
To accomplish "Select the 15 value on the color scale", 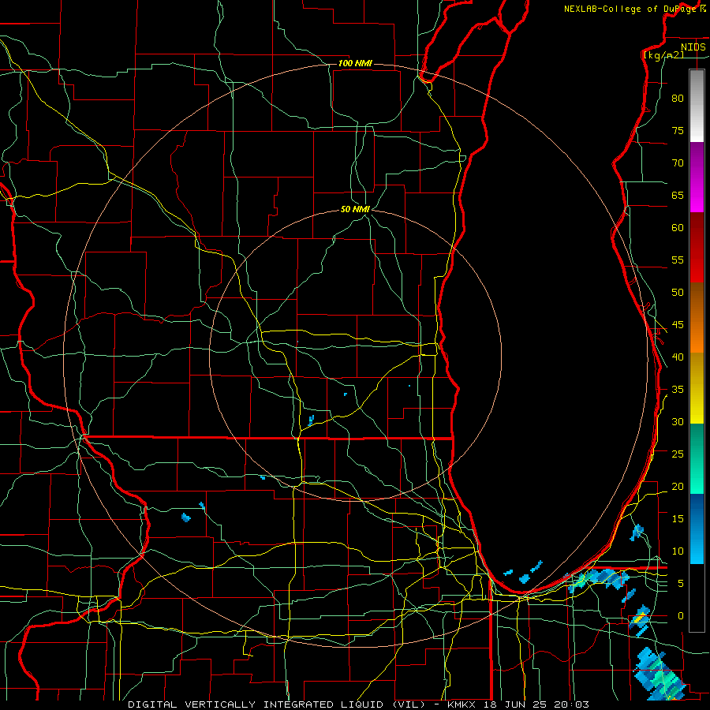I will pos(678,519).
